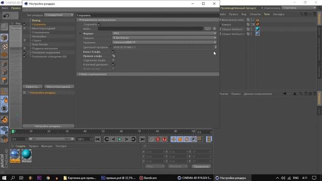
Task: Toggle the Сохранить checkbox under regular image
Action: coord(99,24)
